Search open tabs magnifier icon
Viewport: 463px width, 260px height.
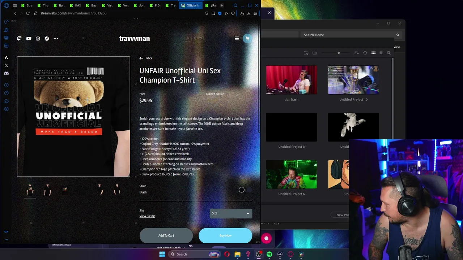coord(235,5)
